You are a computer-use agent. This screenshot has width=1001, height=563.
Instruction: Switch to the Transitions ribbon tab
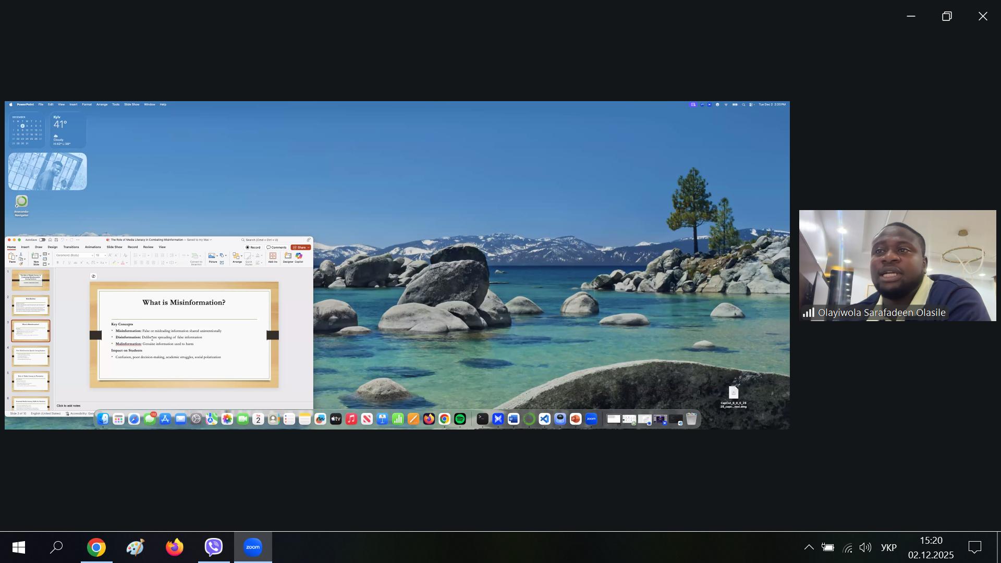coord(71,247)
